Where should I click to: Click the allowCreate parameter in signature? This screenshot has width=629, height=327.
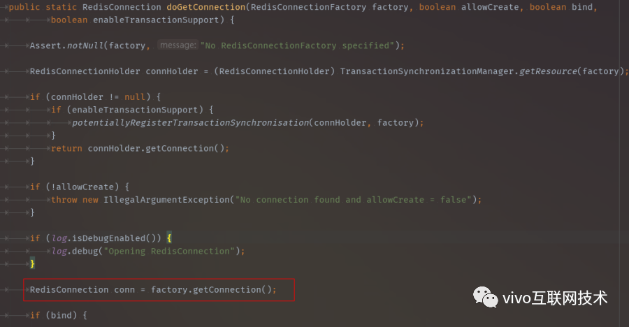tap(490, 7)
